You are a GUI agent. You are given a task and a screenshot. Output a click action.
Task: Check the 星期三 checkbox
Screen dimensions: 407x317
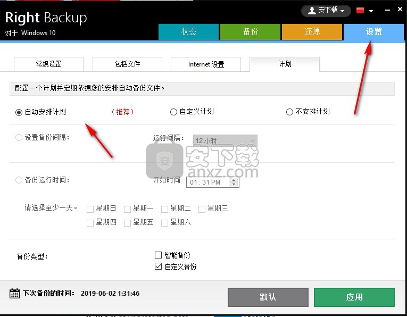pos(202,209)
